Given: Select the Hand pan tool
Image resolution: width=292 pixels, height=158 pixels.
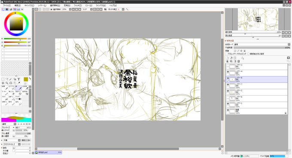Looking at the screenshot, I should pyautogui.click(x=15, y=83).
